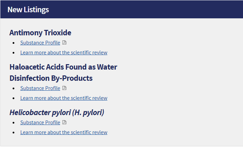Screen dimensions: 243x147
Task: Click the 'Disinfection By-Products' heading line
Action: tap(51, 78)
